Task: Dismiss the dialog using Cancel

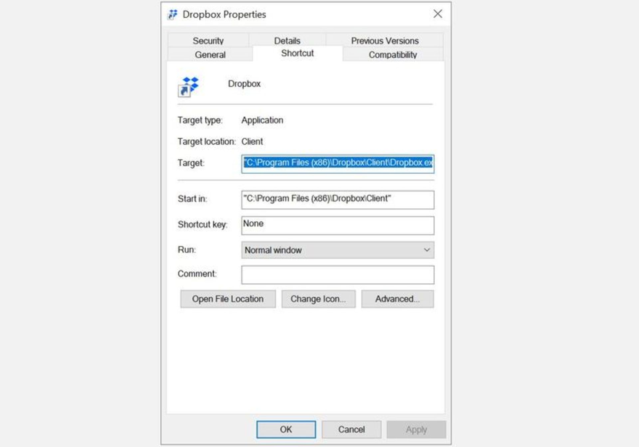Action: tap(351, 429)
